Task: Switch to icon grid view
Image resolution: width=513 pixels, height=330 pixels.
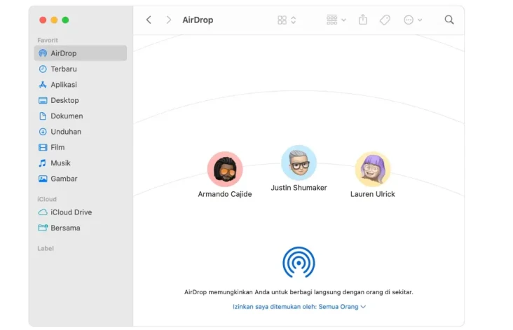Action: pos(282,20)
